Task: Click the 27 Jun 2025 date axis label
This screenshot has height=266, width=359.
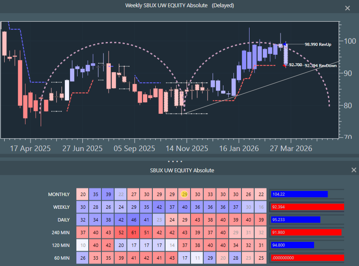Action: pos(82,148)
